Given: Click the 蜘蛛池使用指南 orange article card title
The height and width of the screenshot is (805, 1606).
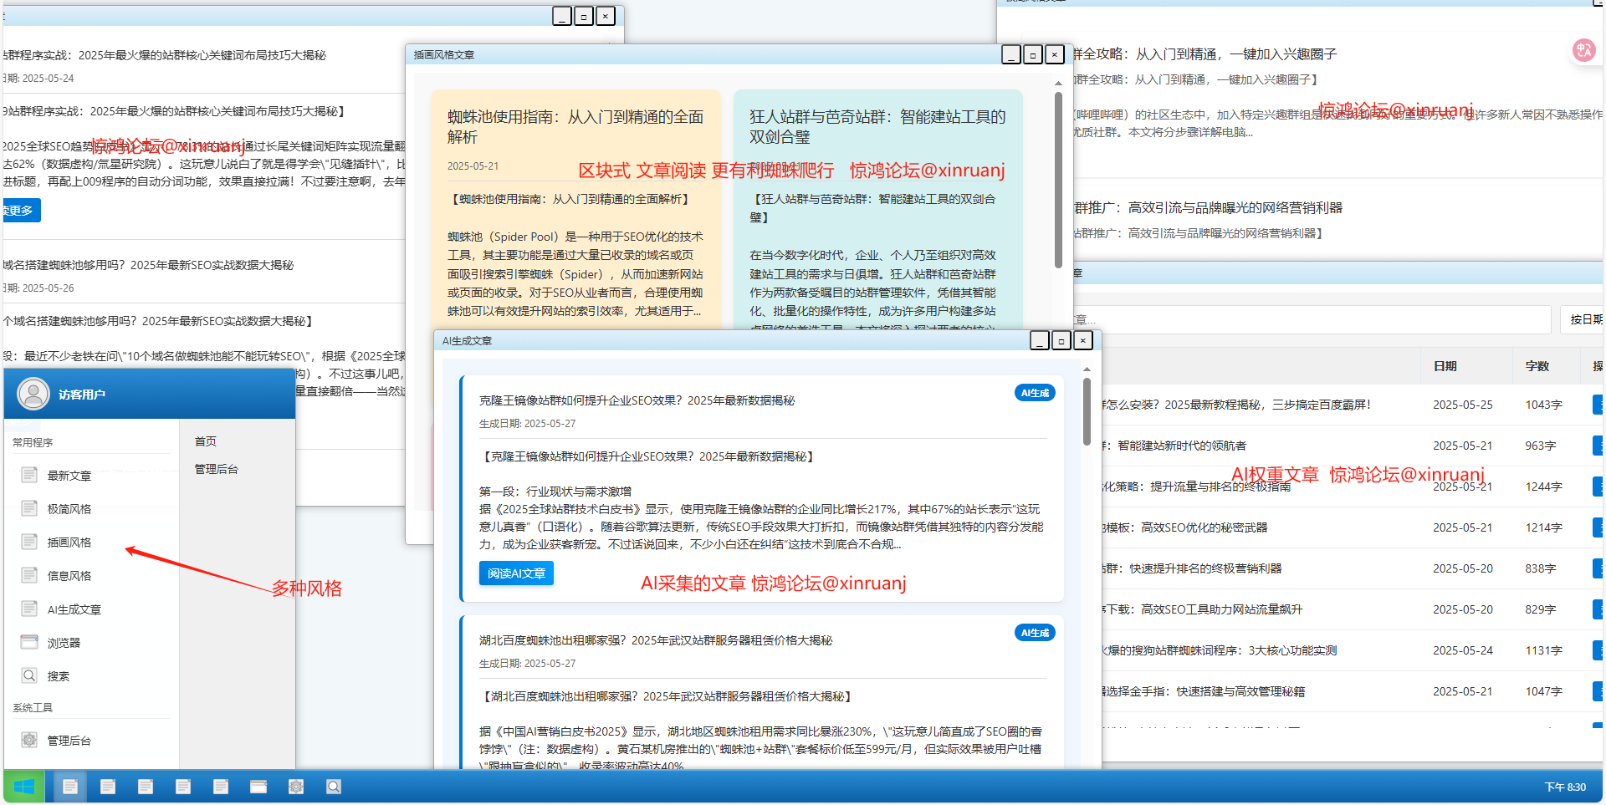Looking at the screenshot, I should (x=575, y=127).
